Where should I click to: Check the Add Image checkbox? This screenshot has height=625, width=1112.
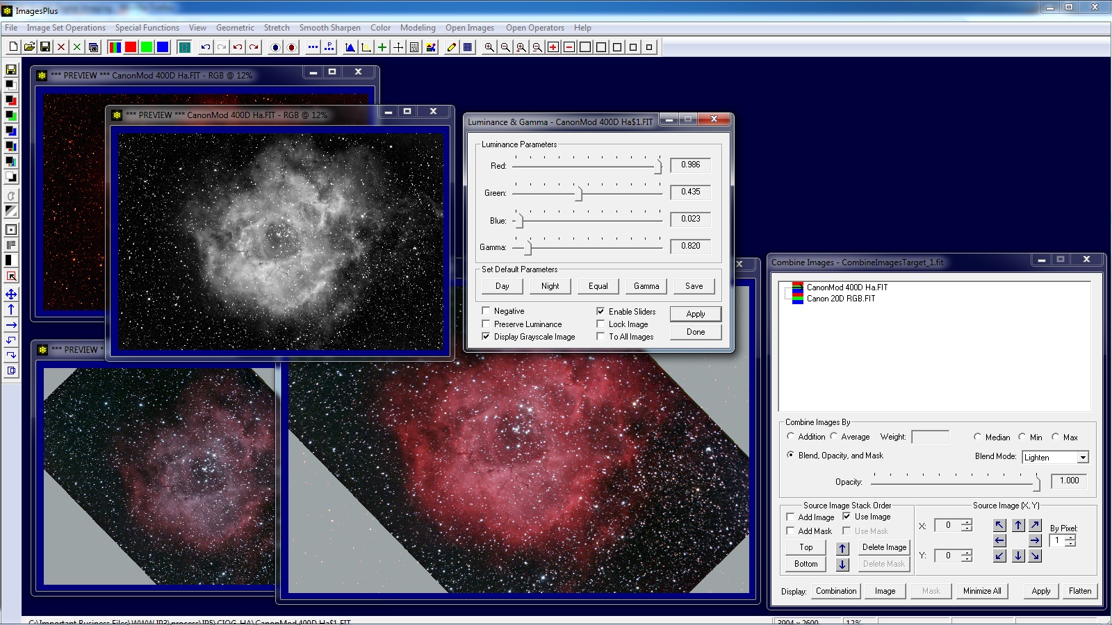[x=790, y=517]
